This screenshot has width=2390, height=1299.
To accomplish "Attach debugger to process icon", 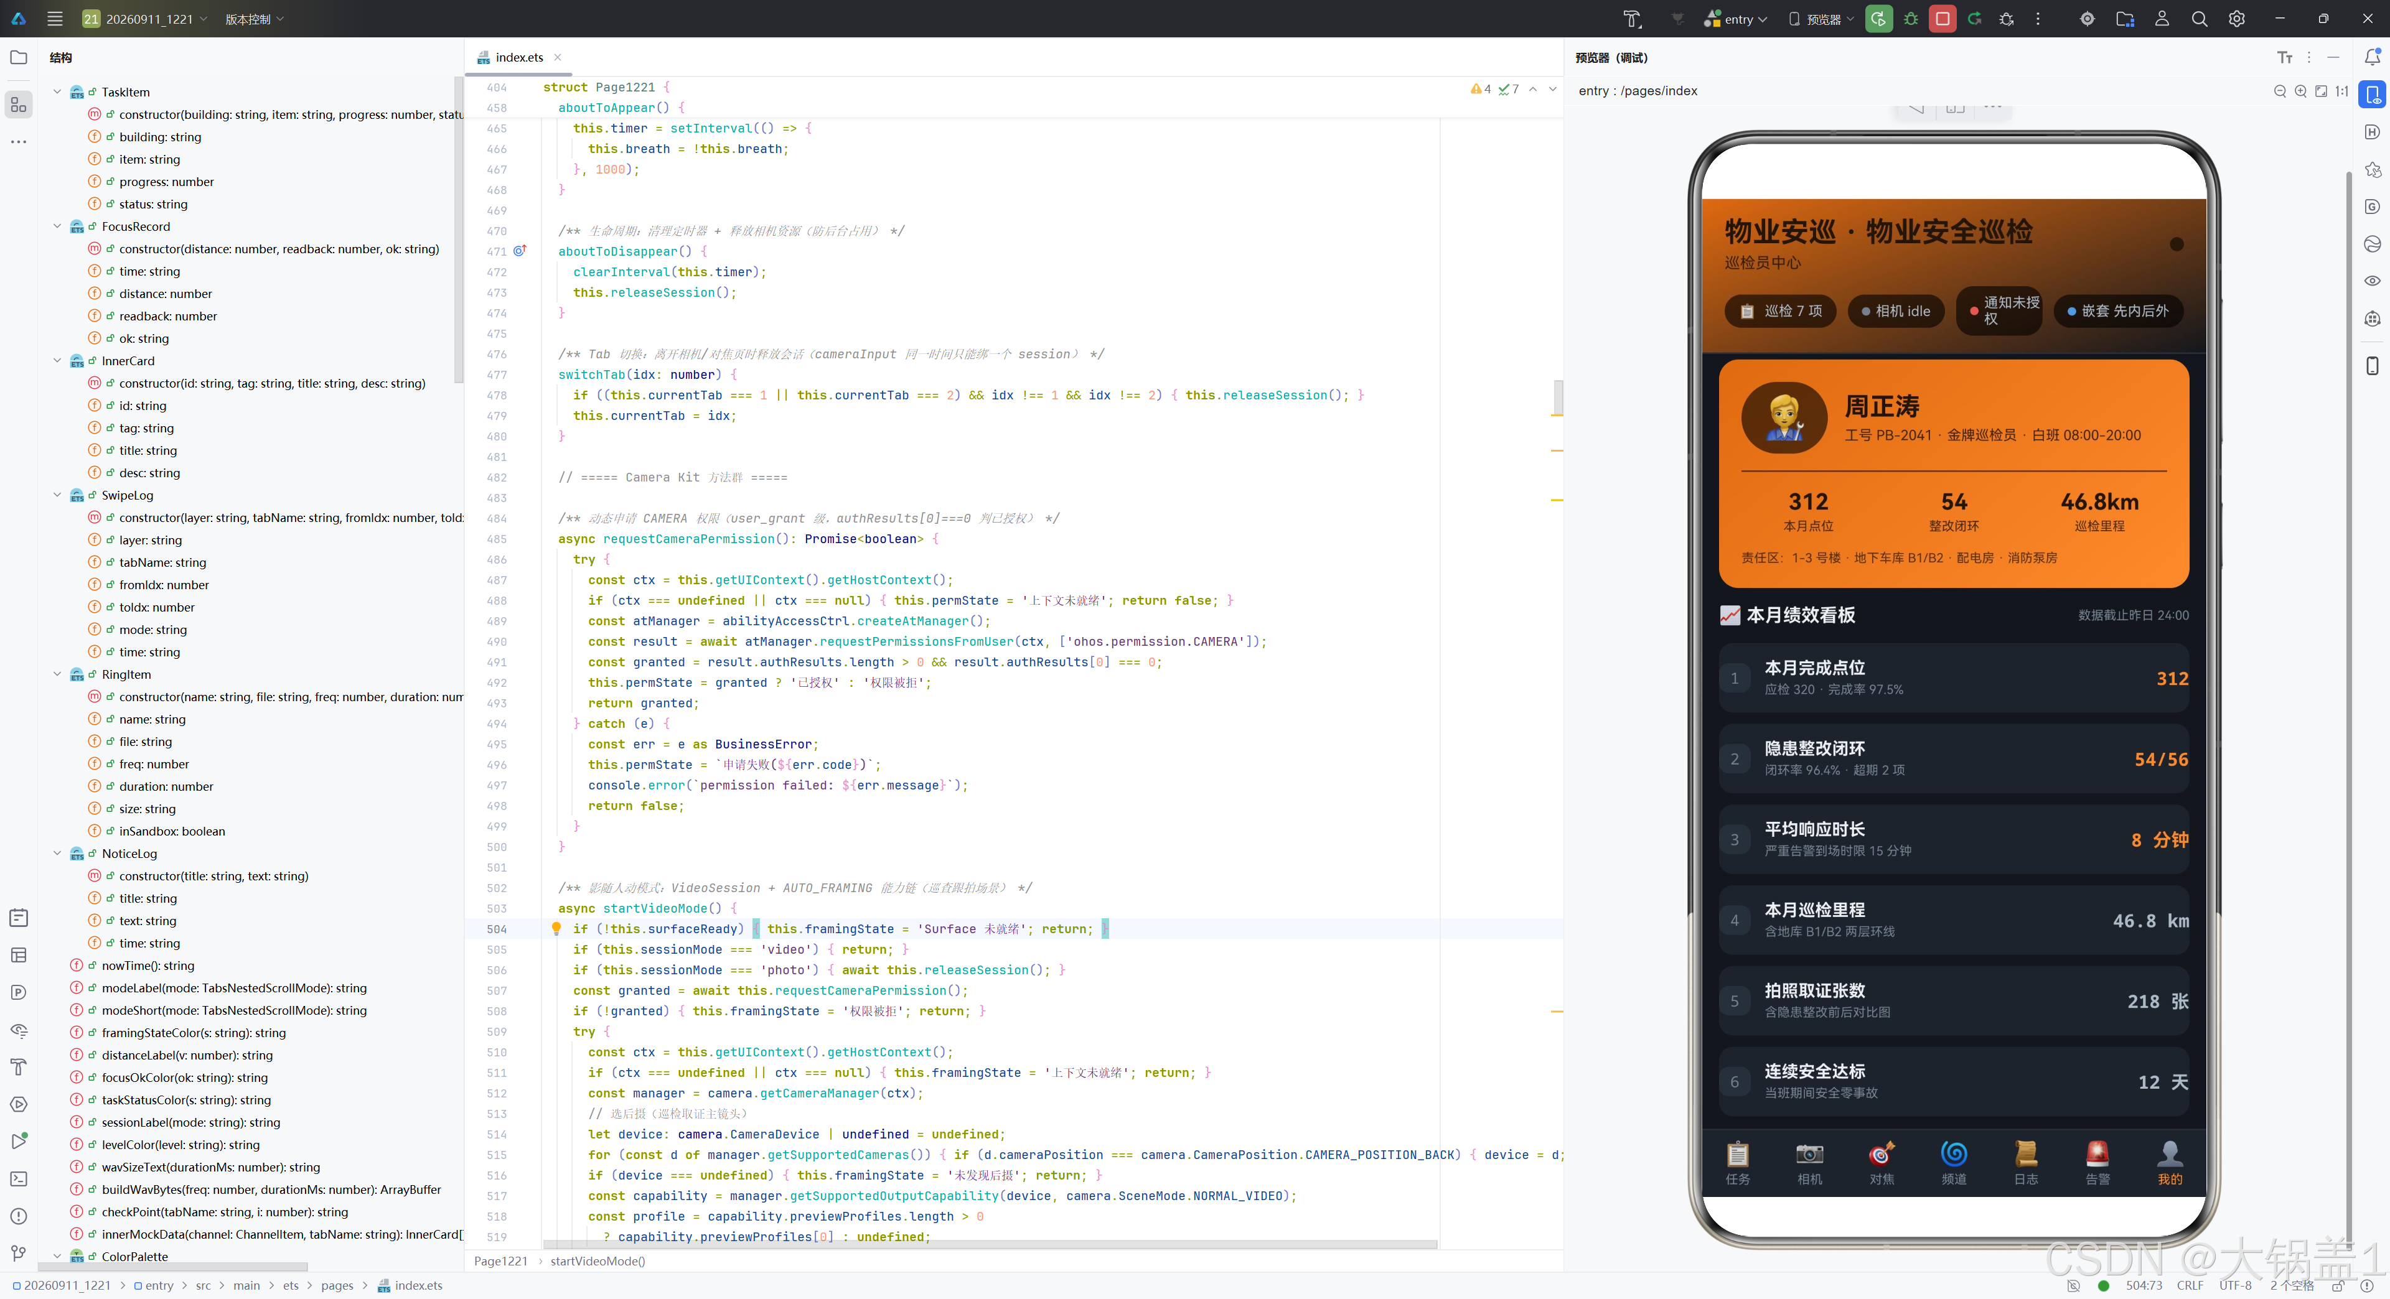I will coord(2006,19).
